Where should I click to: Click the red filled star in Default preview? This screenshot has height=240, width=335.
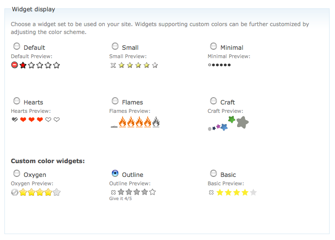(23, 65)
